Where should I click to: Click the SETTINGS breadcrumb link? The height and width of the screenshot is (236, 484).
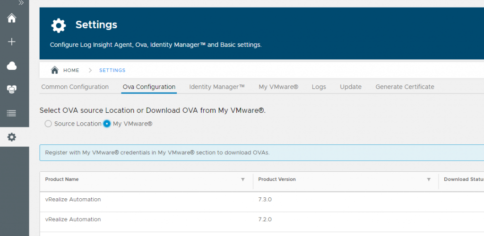coord(112,70)
